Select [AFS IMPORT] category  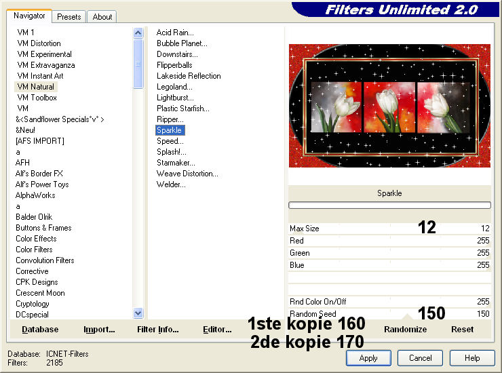coord(40,141)
